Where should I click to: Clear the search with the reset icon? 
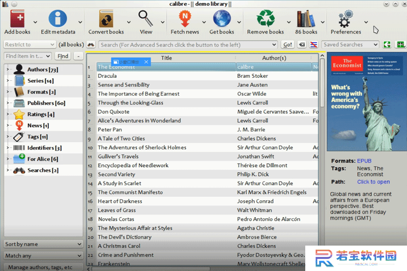point(302,45)
